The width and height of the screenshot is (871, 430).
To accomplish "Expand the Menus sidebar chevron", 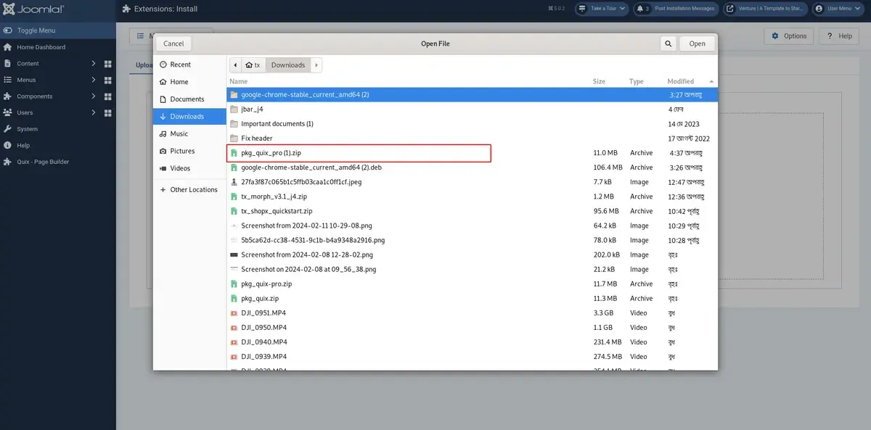I will point(94,80).
